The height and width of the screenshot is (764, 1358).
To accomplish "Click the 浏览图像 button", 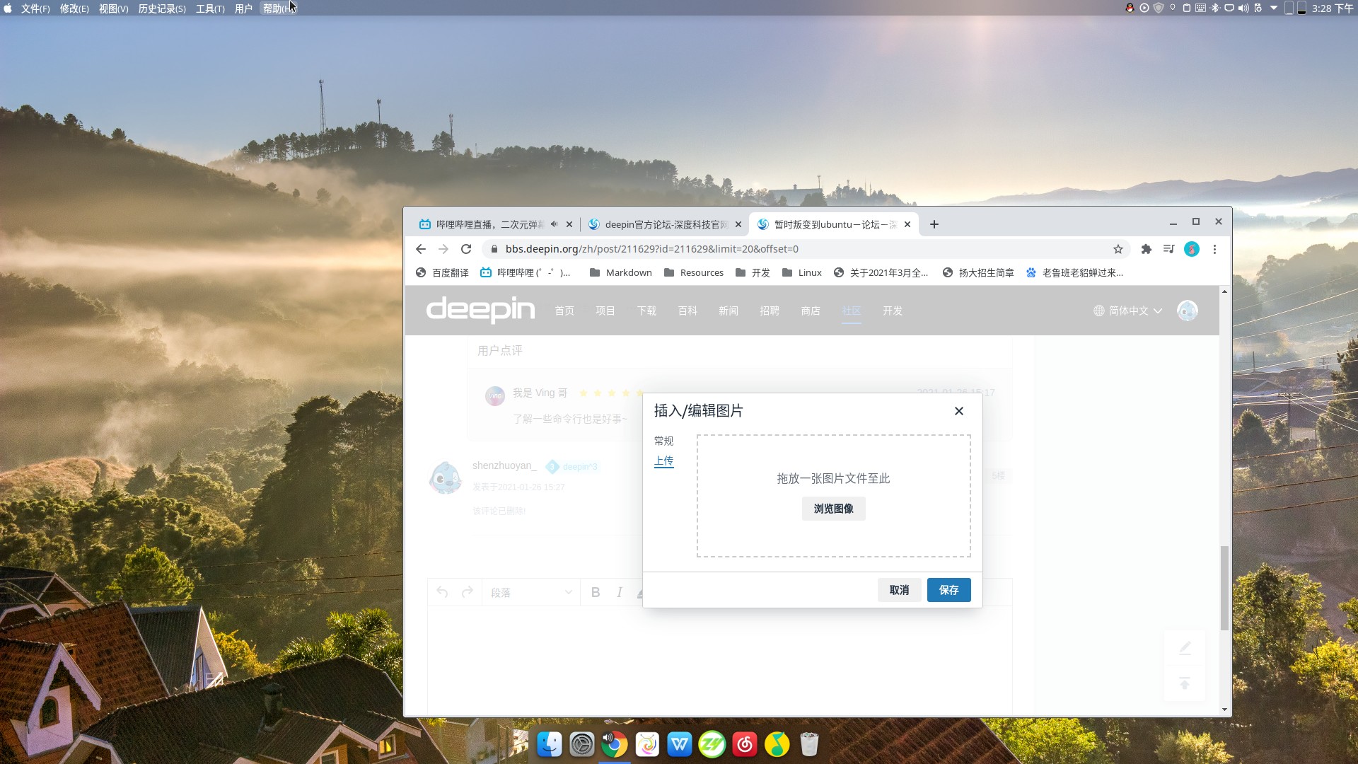I will tap(833, 509).
